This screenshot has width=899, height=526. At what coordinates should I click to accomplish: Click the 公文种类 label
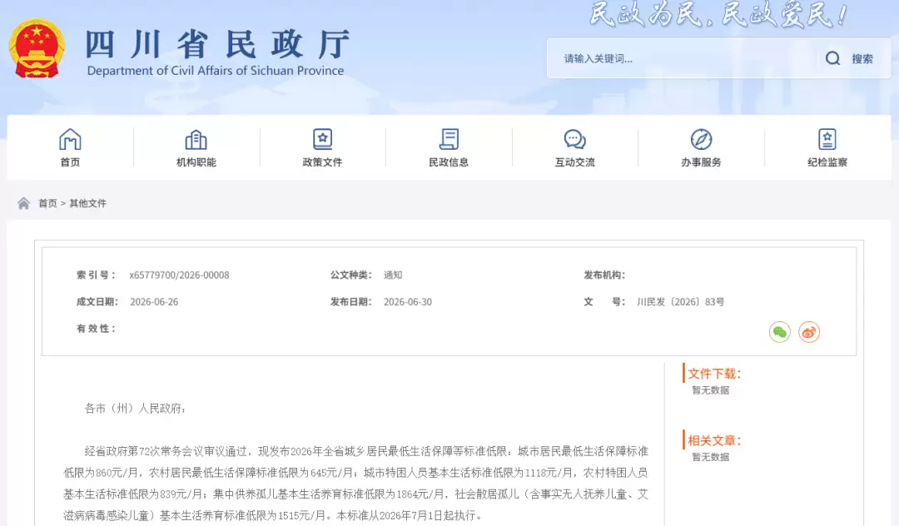[x=351, y=275]
